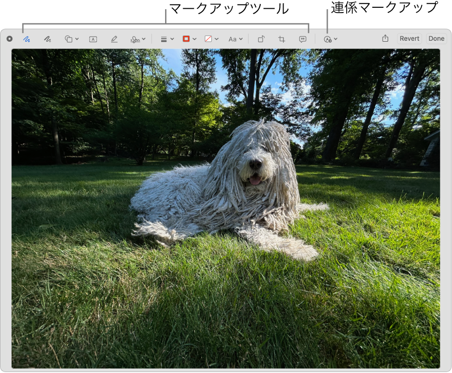This screenshot has height=373, width=452.
Task: Expand the Shapes dropdown arrow
Action: [x=77, y=39]
